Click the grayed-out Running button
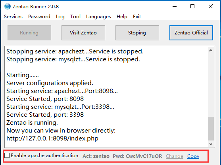Viewport: 221px width, 165px height. click(29, 33)
